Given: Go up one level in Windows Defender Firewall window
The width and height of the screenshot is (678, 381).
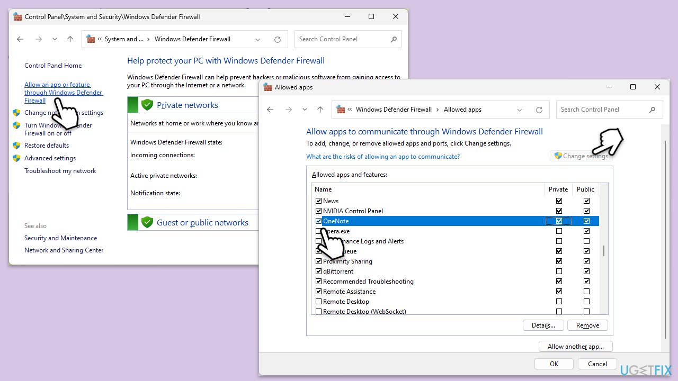Looking at the screenshot, I should coord(70,39).
